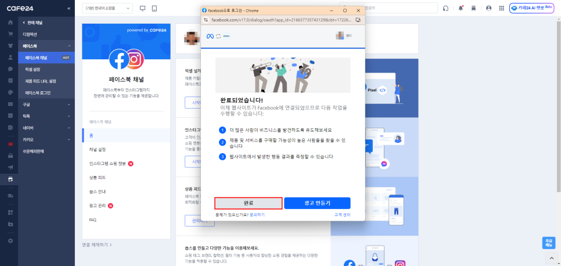Click the pixelated profile thumbnail in popup header

(x=340, y=35)
